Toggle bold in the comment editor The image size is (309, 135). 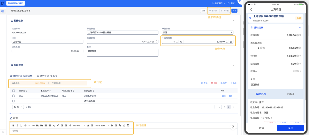[13, 126]
